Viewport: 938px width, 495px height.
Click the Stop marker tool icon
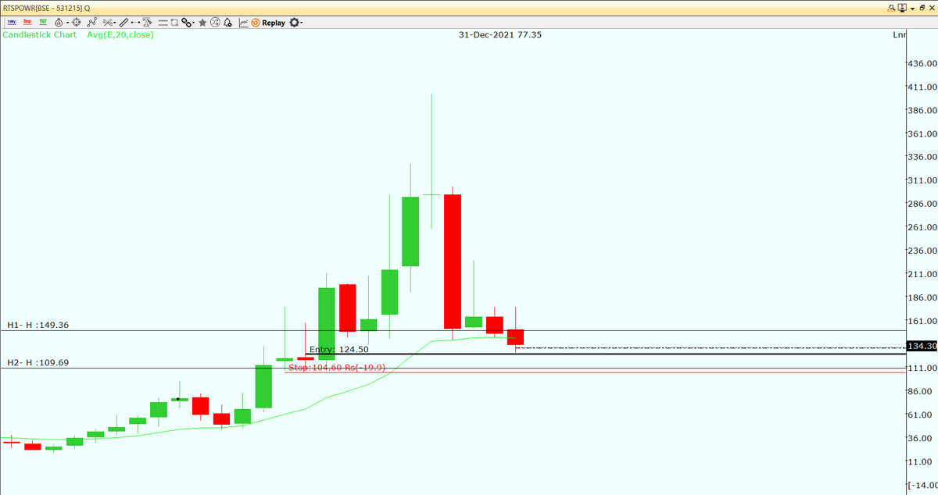pyautogui.click(x=27, y=23)
